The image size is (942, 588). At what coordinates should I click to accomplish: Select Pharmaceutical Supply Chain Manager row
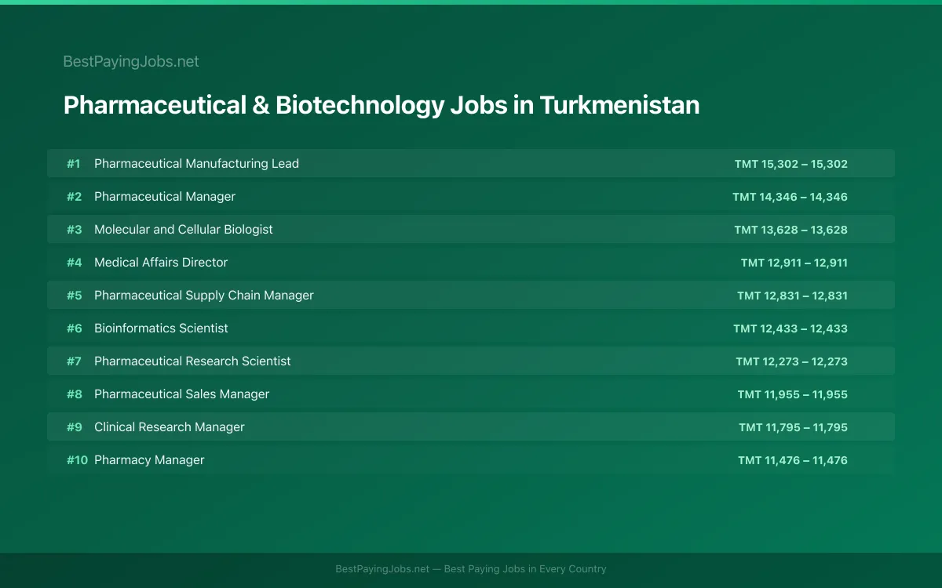pyautogui.click(x=471, y=296)
